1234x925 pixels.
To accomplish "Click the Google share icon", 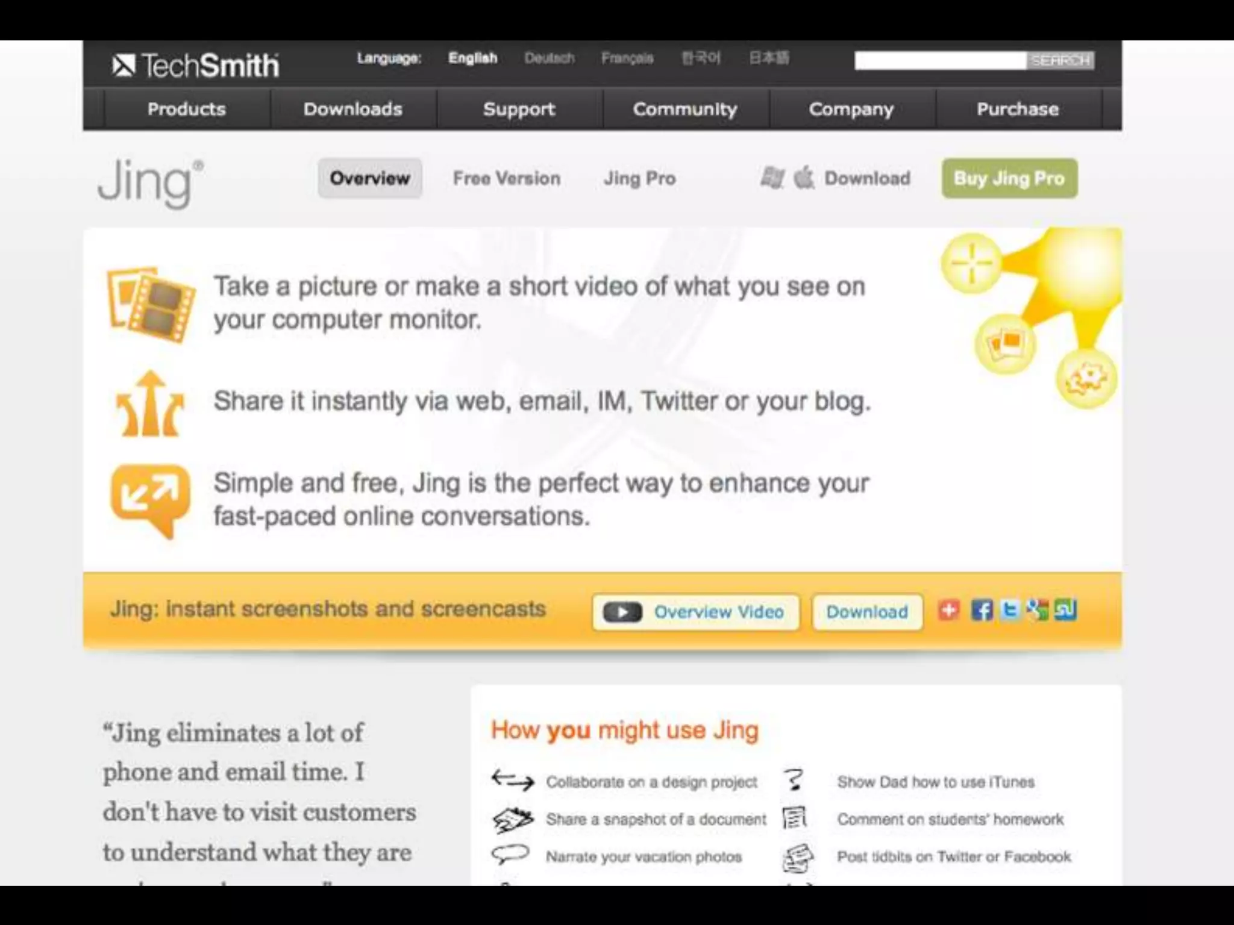I will click(1038, 610).
